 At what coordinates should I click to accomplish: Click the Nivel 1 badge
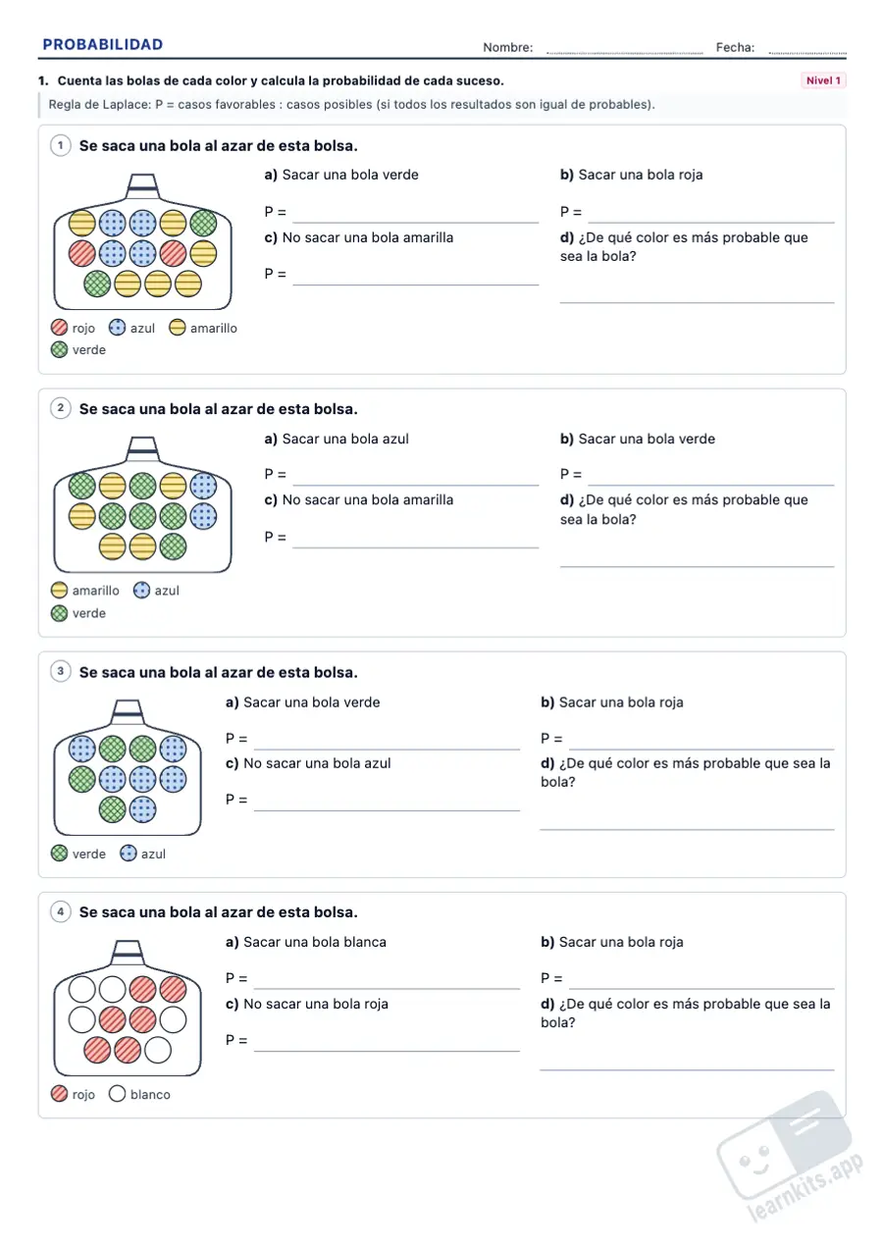[x=823, y=80]
